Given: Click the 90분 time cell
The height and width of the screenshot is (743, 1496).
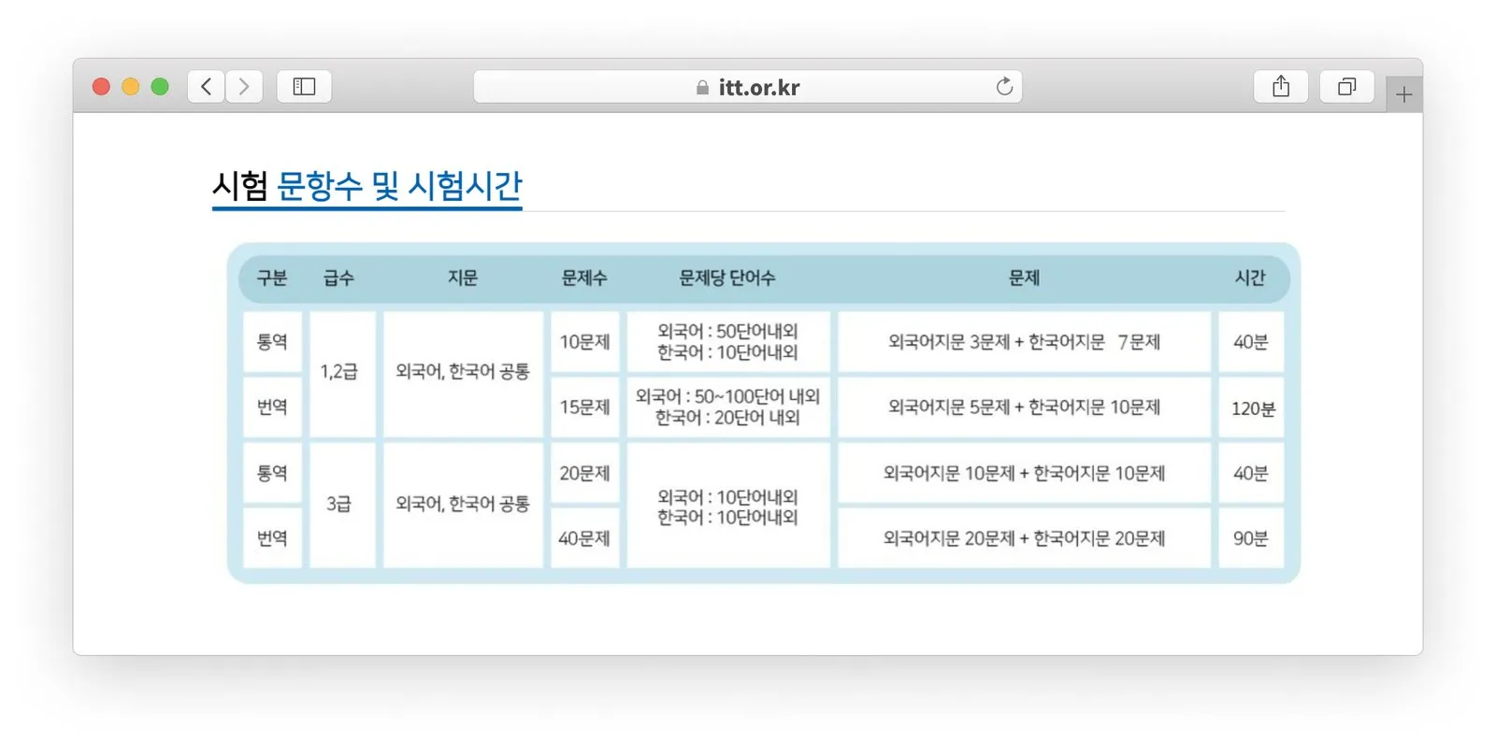Looking at the screenshot, I should click(x=1251, y=537).
